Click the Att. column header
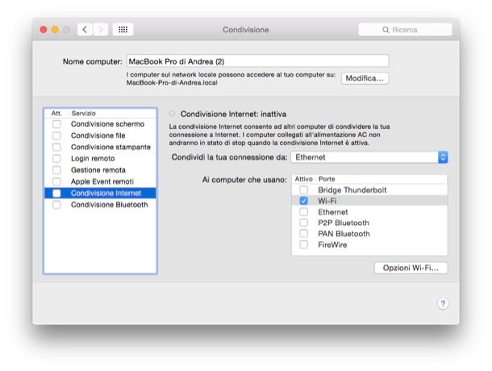The width and height of the screenshot is (492, 371). click(56, 113)
